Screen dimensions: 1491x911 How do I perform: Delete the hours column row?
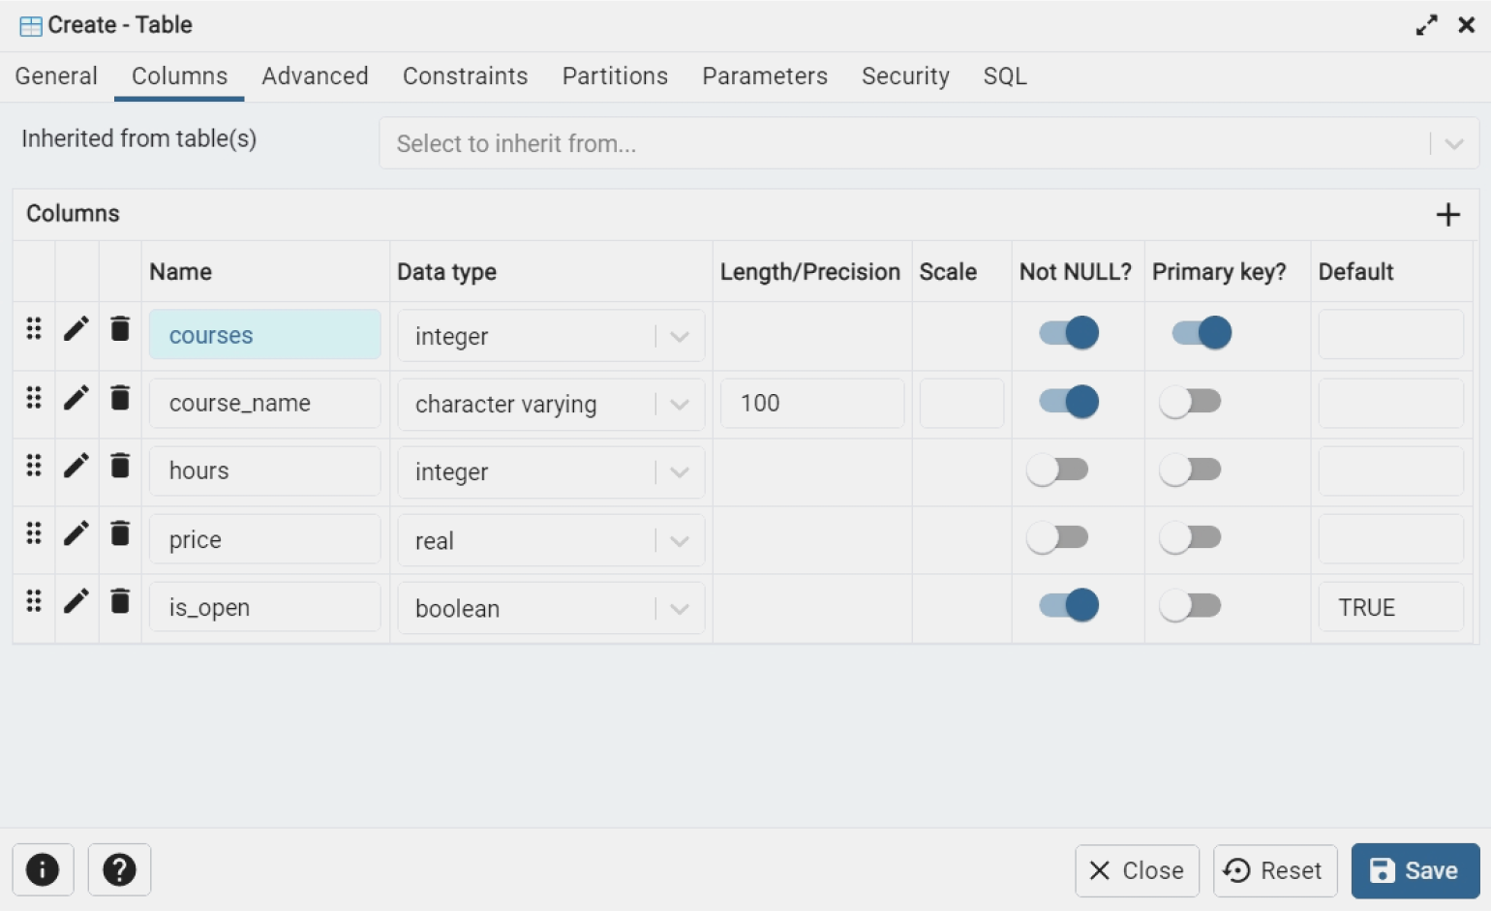pos(120,466)
